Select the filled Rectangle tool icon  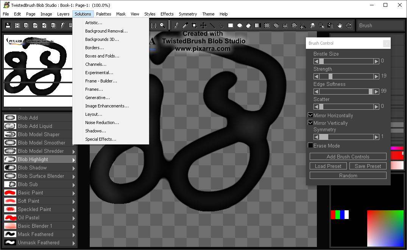[x=231, y=25]
